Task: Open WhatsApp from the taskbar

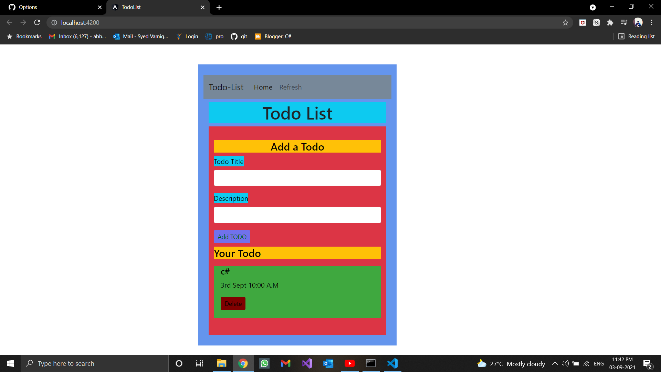Action: click(x=264, y=363)
